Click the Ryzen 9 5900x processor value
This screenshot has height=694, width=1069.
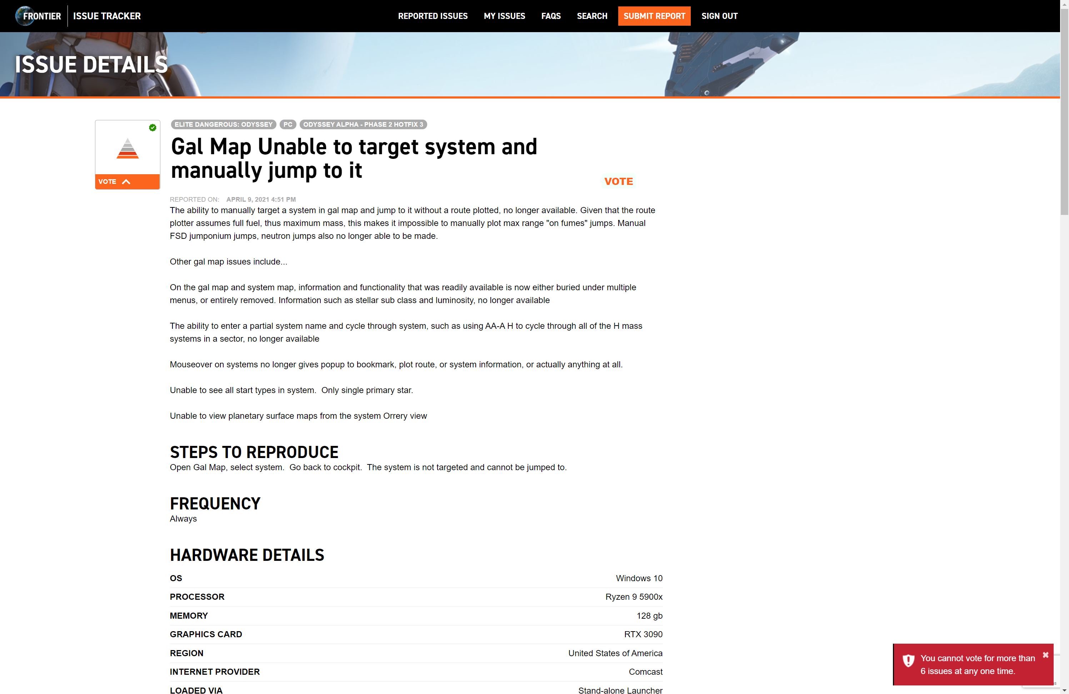pyautogui.click(x=633, y=597)
